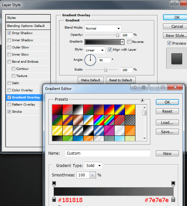Click Save... in Gradient Editor
This screenshot has width=187, height=206.
(x=167, y=132)
